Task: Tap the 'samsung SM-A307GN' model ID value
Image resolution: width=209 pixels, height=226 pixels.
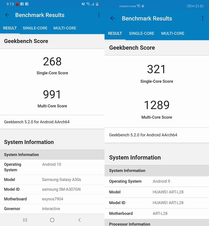Action: [61, 189]
